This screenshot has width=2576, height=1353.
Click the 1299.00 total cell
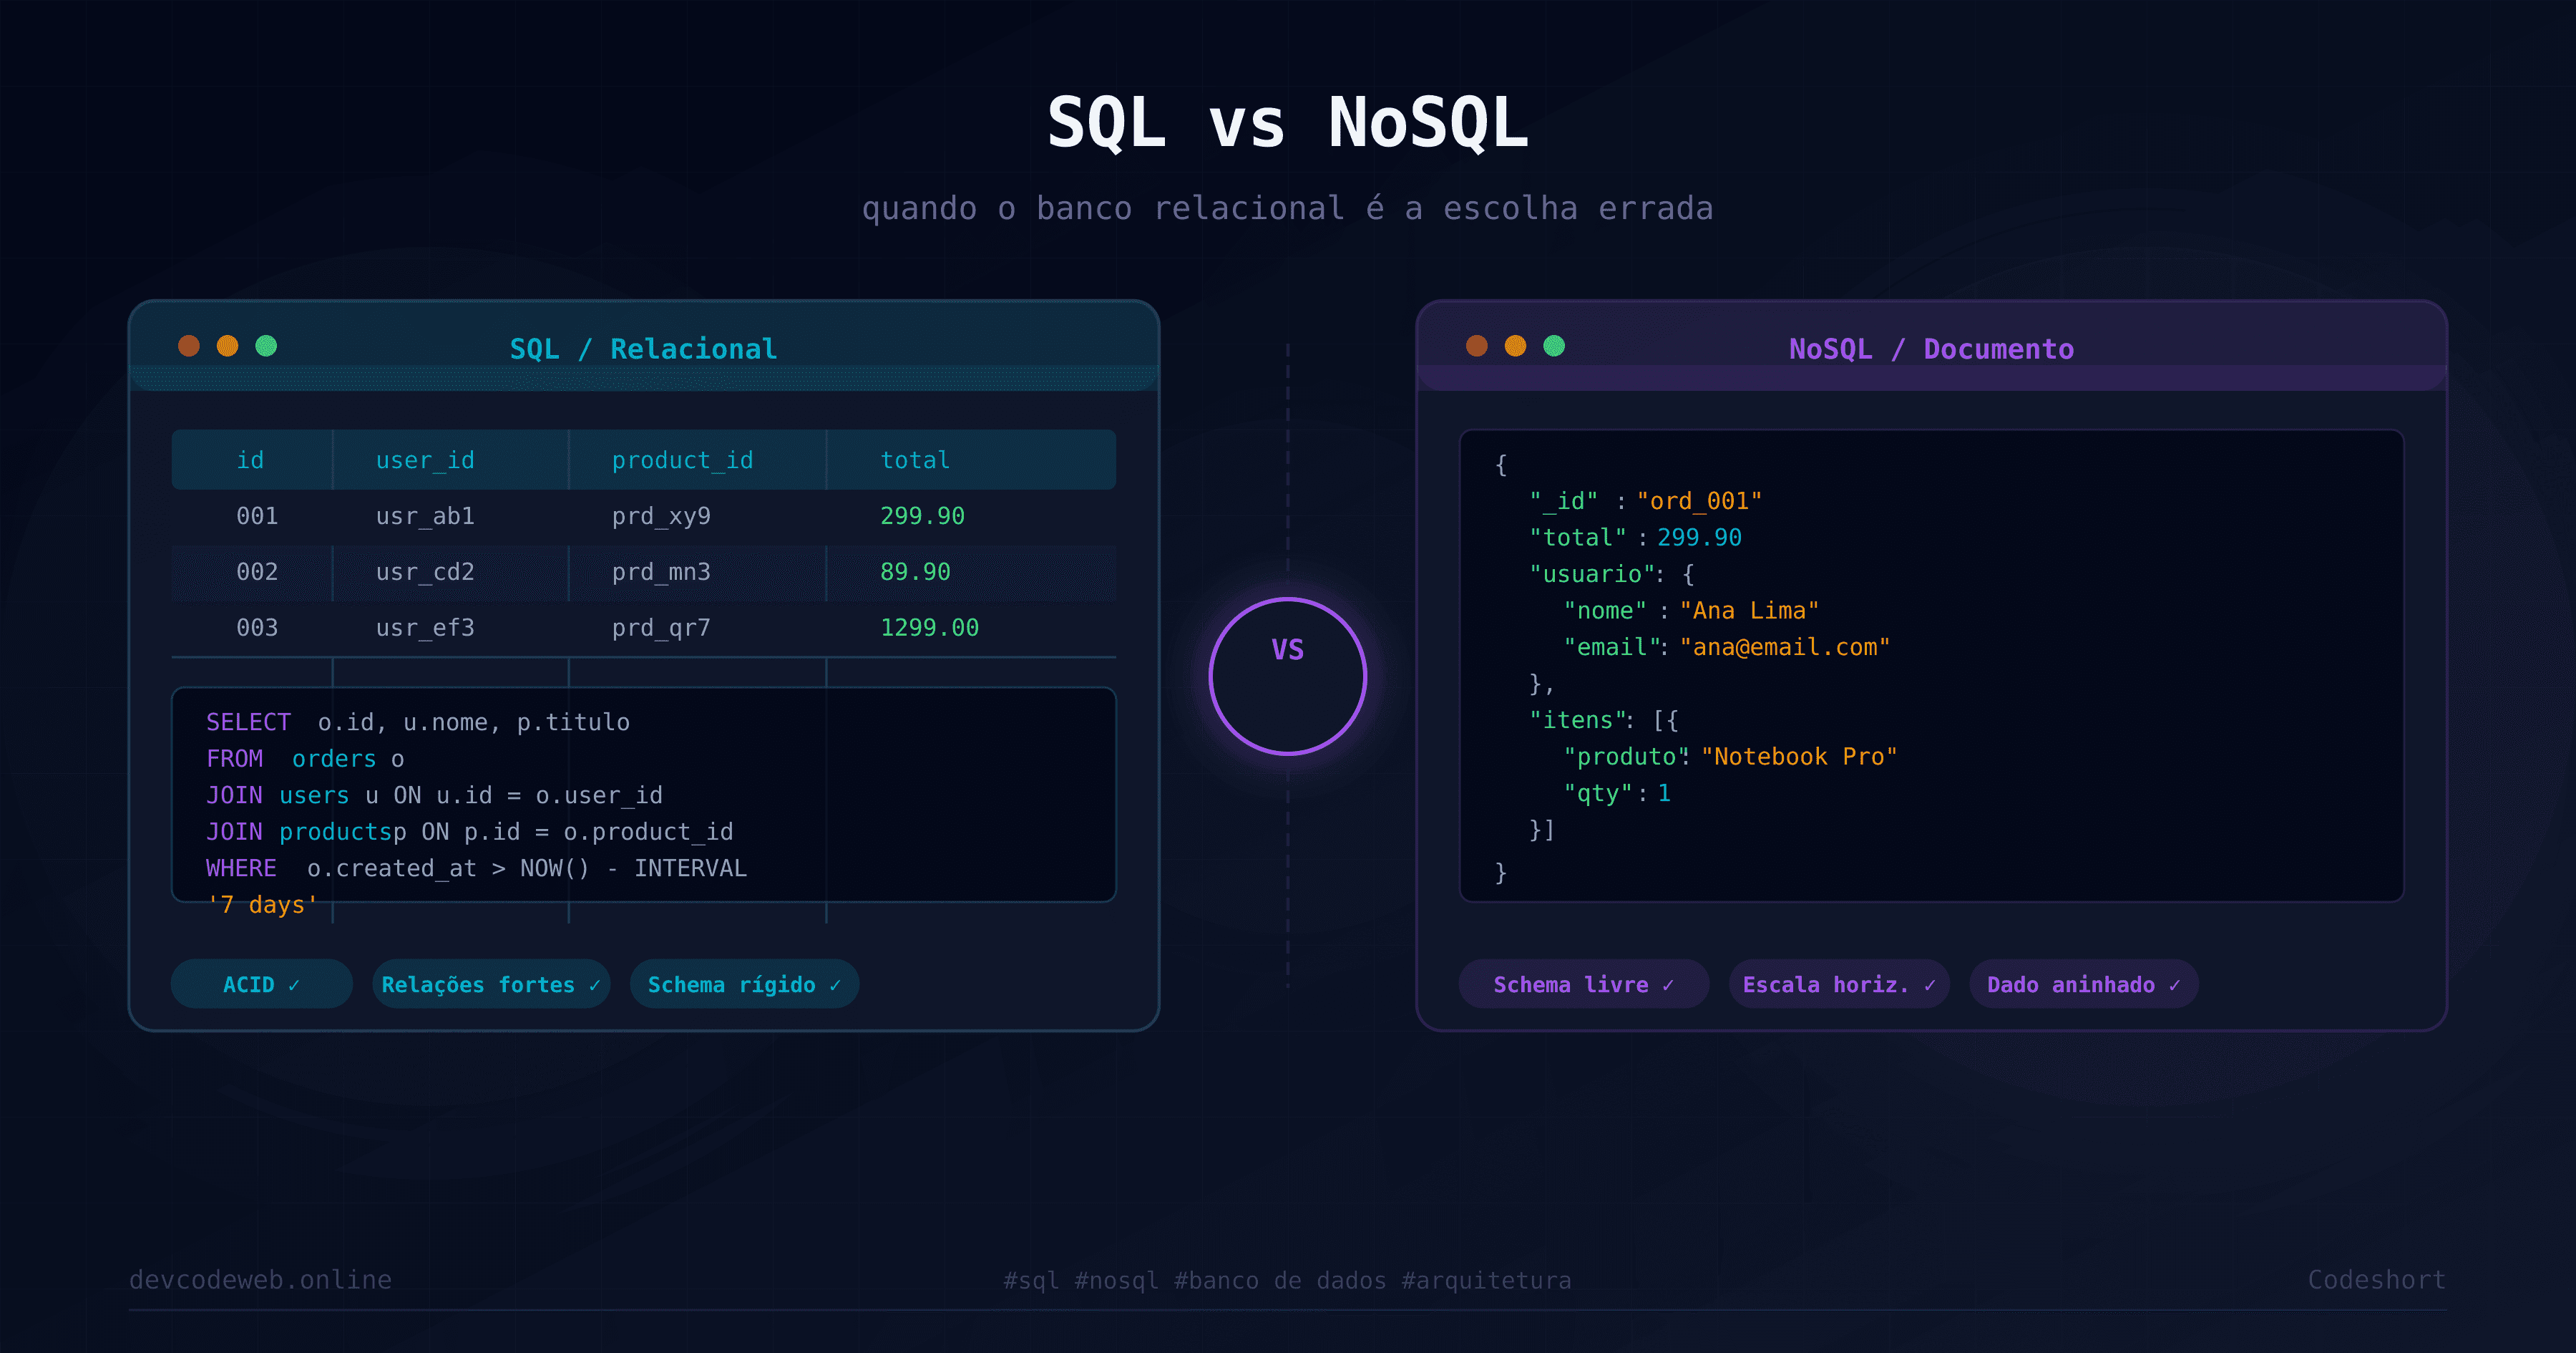pyautogui.click(x=929, y=629)
